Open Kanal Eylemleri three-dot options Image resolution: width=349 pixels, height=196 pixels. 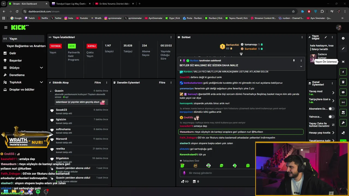[332, 83]
